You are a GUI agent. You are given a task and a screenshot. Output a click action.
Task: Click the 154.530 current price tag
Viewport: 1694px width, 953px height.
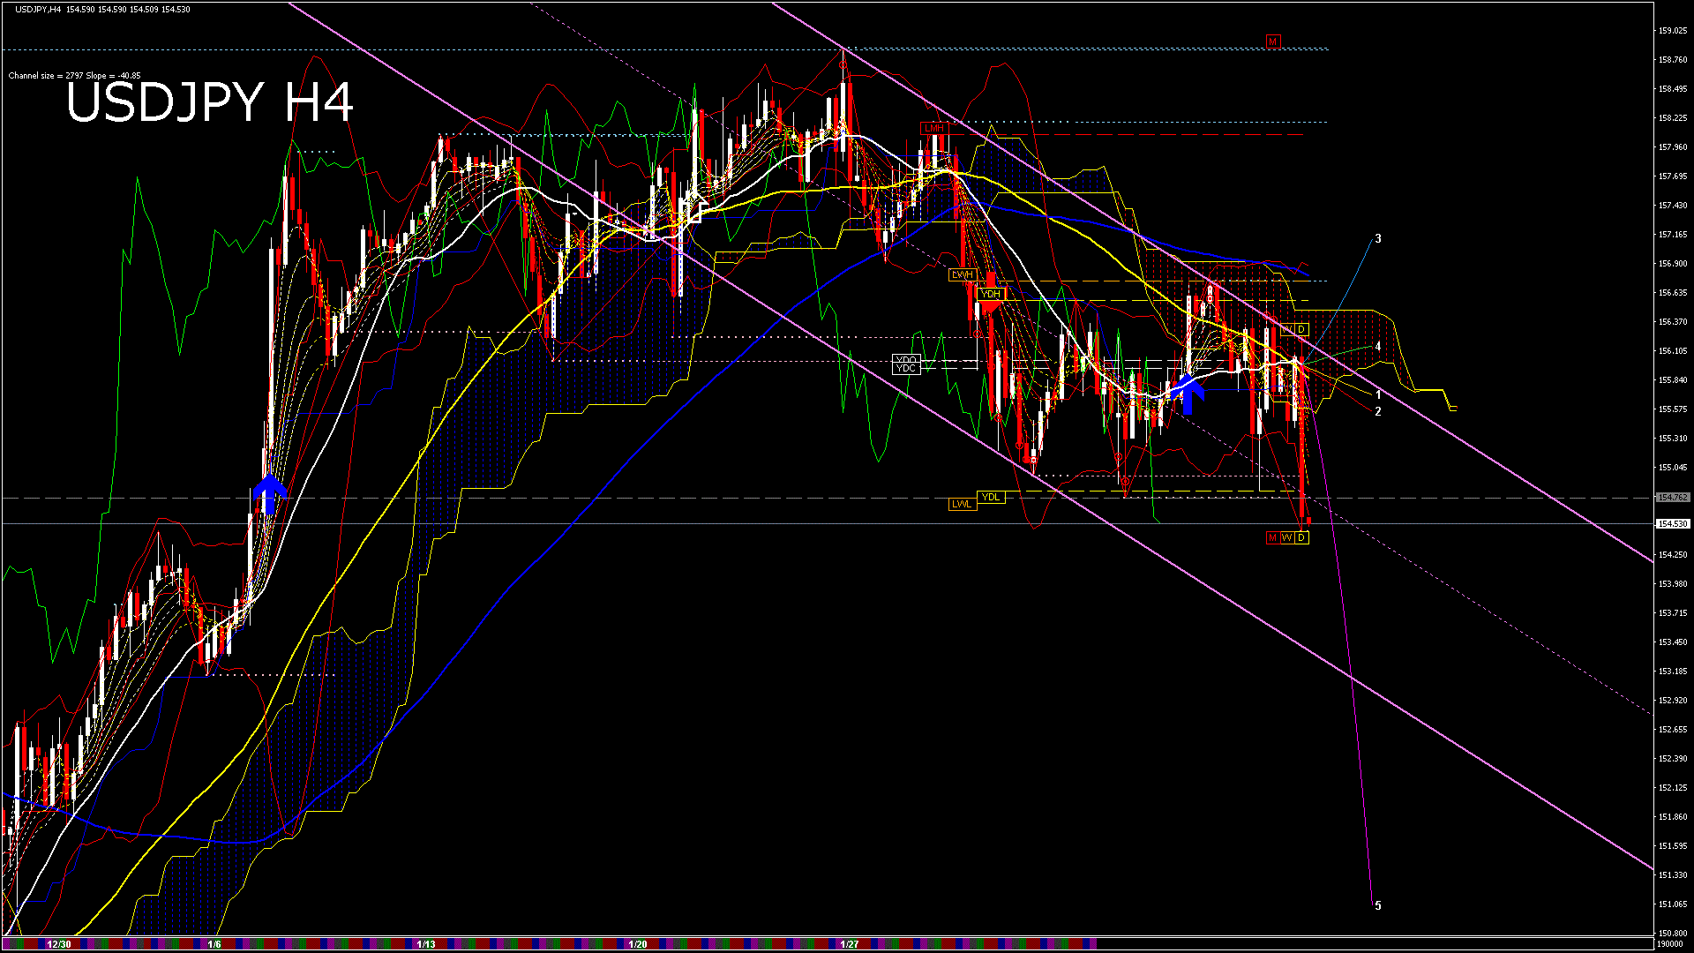click(1673, 524)
